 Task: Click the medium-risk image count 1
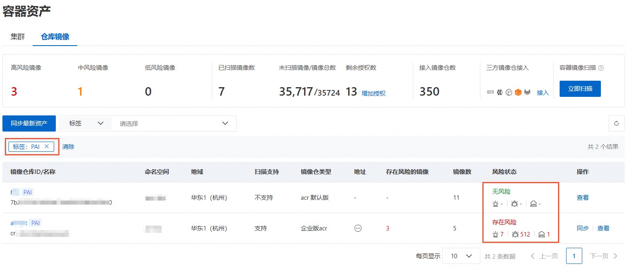(80, 92)
